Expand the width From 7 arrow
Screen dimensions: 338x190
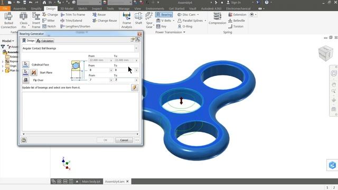(x=111, y=80)
